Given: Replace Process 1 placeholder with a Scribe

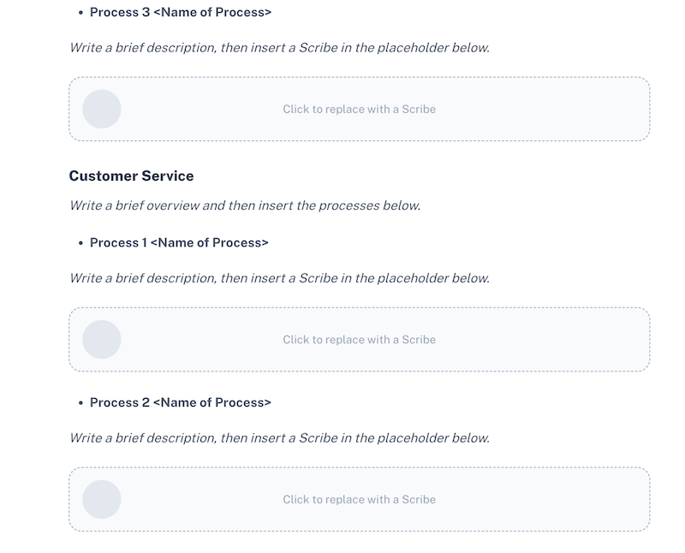Looking at the screenshot, I should [x=359, y=339].
